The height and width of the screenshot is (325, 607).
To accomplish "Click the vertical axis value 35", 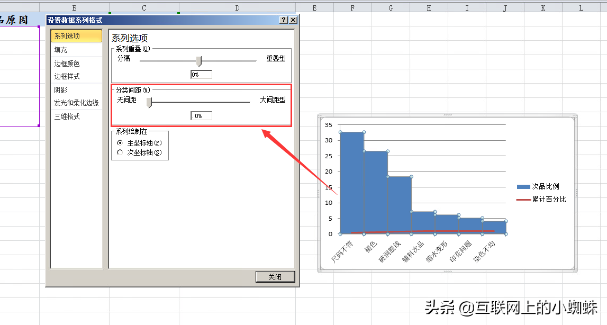I will pos(329,125).
